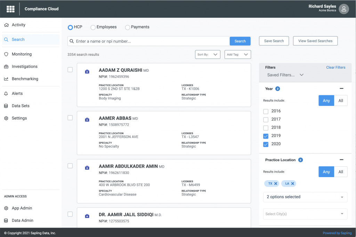Open the Sort By dropdown
The image size is (356, 237).
(x=208, y=54)
